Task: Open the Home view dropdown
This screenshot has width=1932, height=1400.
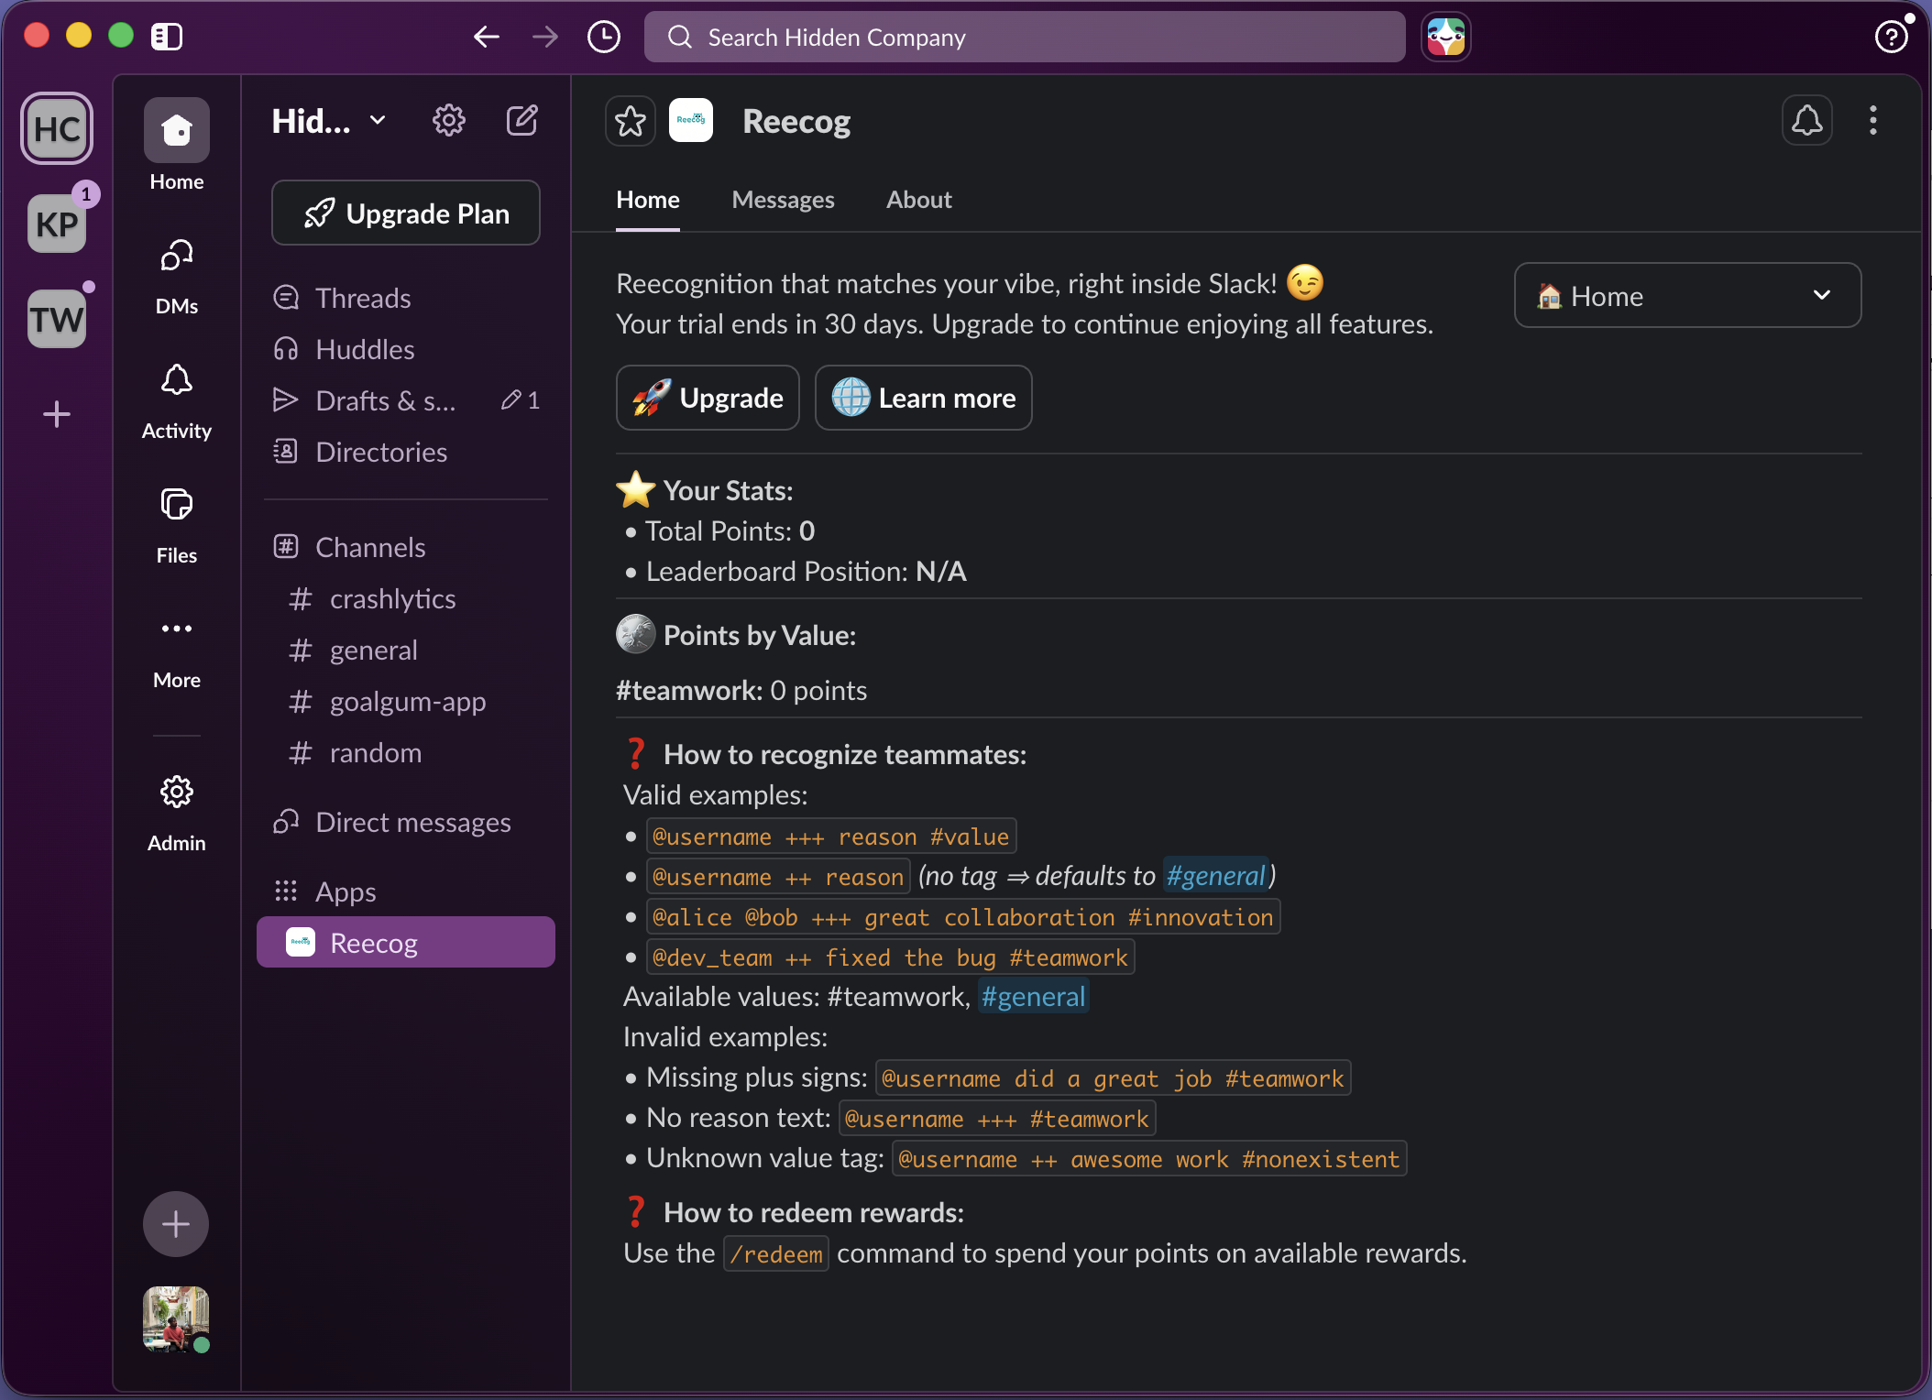Action: coord(1688,296)
